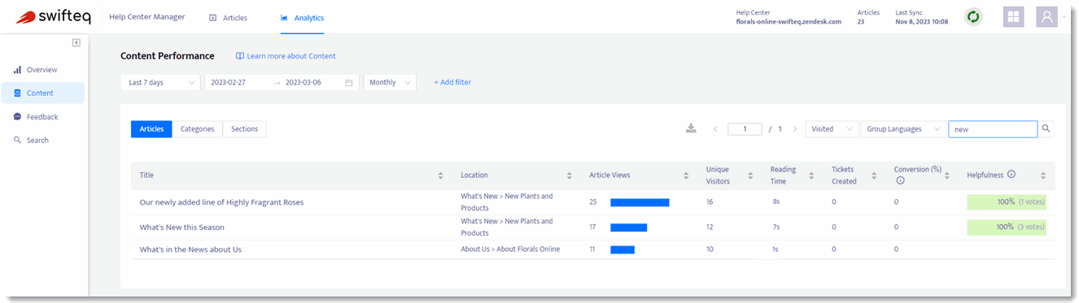The width and height of the screenshot is (1079, 303).
Task: Click the 100% (1 votes) helpfulness cell
Action: pos(1007,202)
